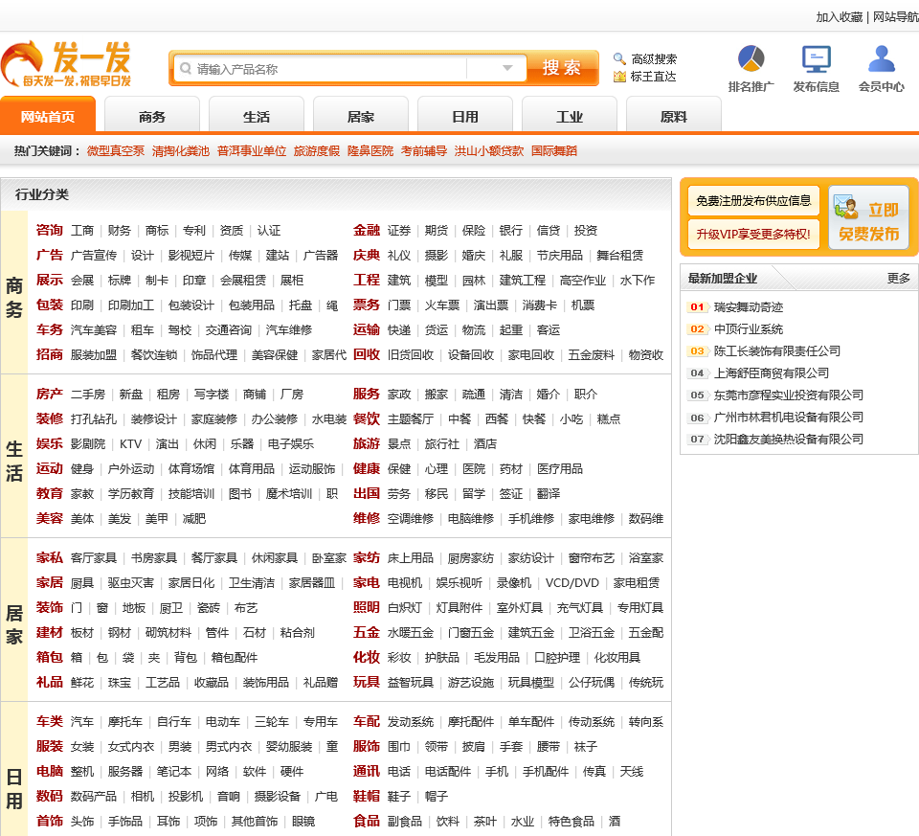Open the 工业 navigation tab
The width and height of the screenshot is (919, 836).
pyautogui.click(x=570, y=117)
